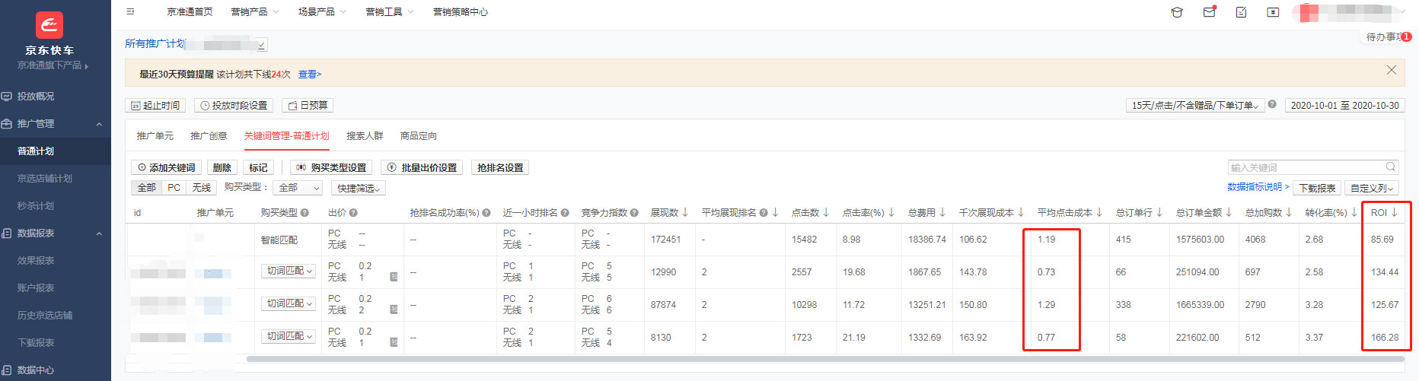This screenshot has height=381, width=1419.
Task: Open the 快捷筛选 dropdown
Action: pos(359,188)
